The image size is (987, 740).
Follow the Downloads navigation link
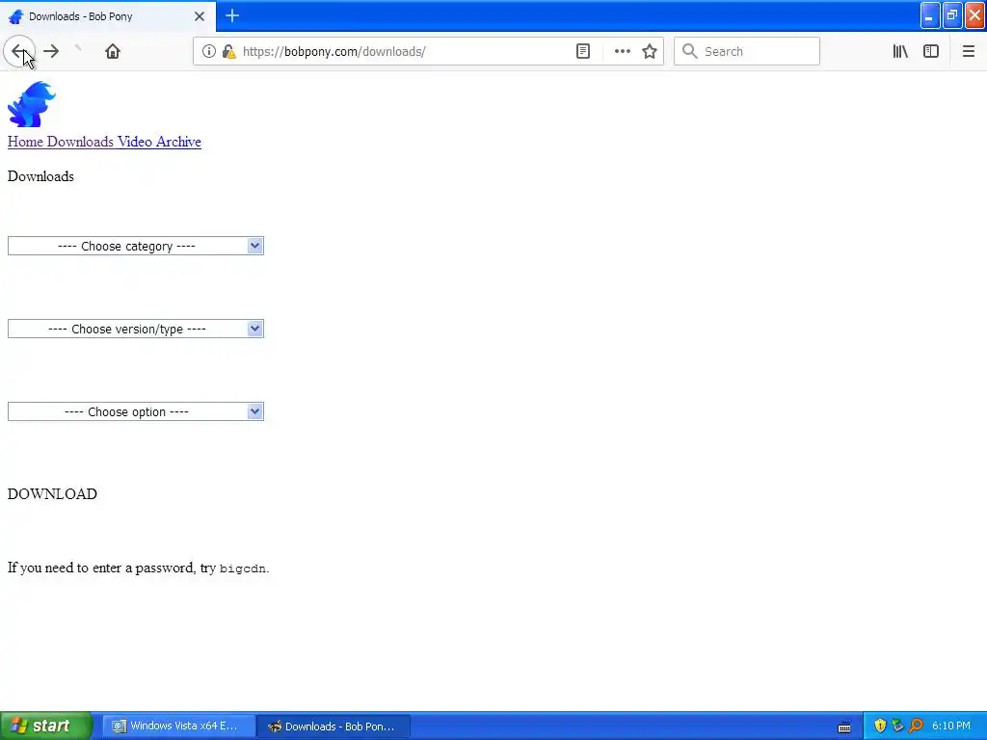(80, 142)
